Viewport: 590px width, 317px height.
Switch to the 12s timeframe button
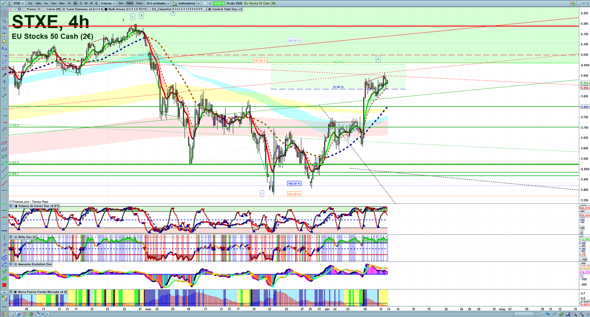[x=30, y=3]
